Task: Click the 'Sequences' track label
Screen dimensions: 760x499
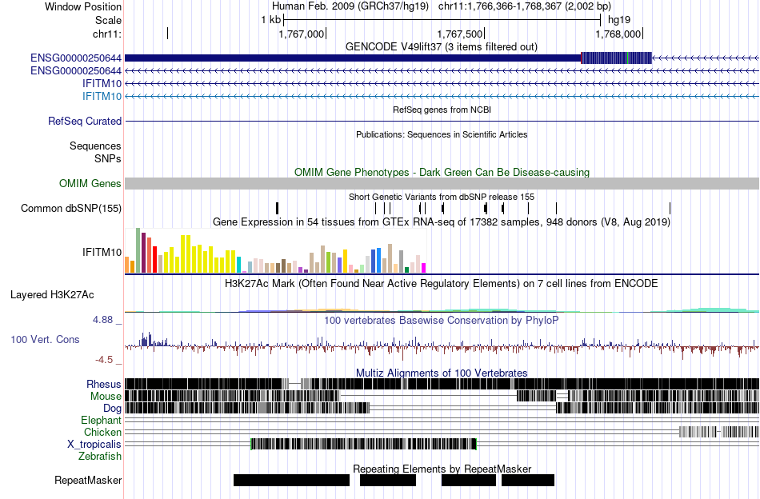Action: click(95, 146)
